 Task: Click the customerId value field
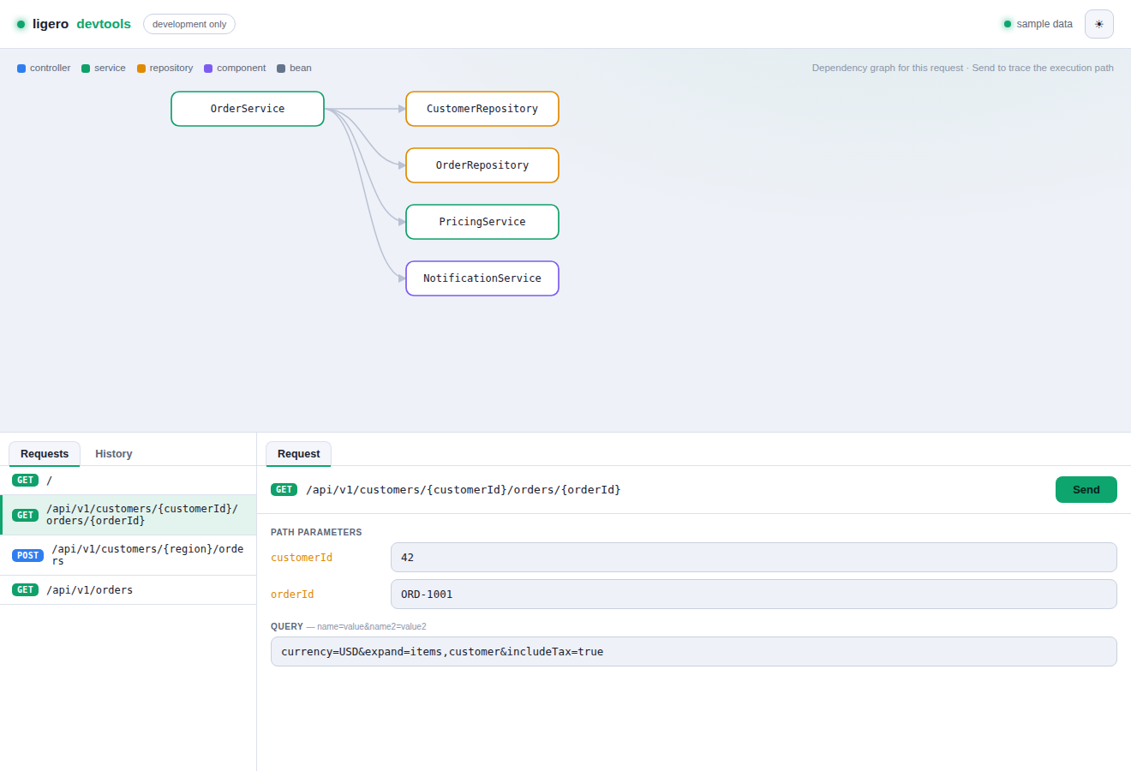[x=754, y=558]
